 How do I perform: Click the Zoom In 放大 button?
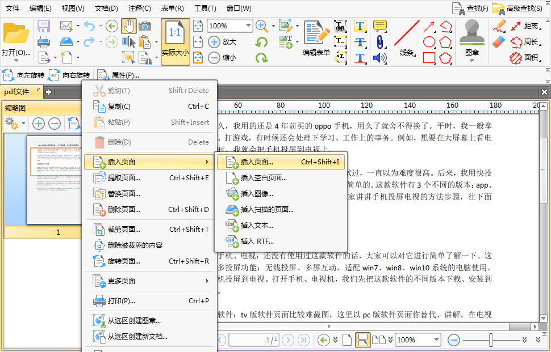pos(222,42)
